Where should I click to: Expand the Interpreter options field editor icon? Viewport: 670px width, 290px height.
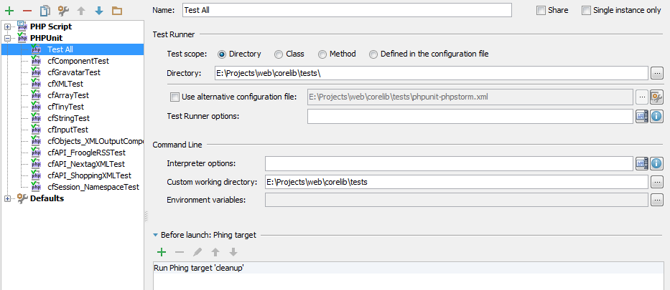point(642,163)
